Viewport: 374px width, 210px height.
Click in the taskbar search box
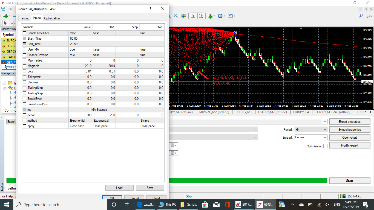[60, 205]
